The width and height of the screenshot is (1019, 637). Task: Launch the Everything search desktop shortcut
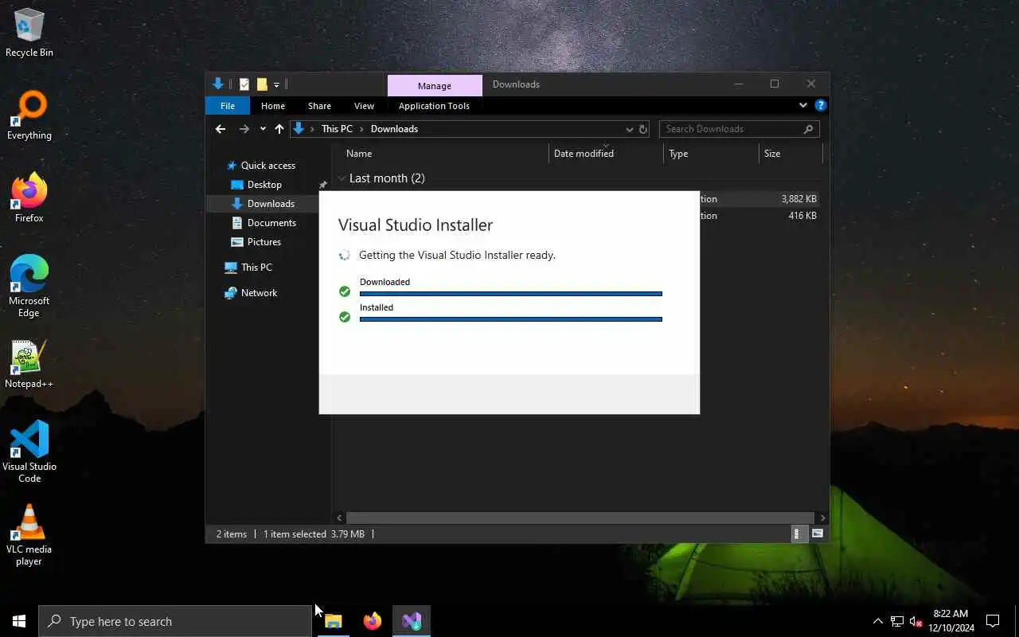[29, 116]
